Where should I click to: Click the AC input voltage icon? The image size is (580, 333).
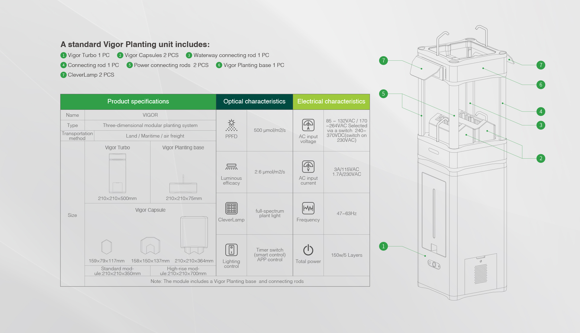pyautogui.click(x=308, y=125)
